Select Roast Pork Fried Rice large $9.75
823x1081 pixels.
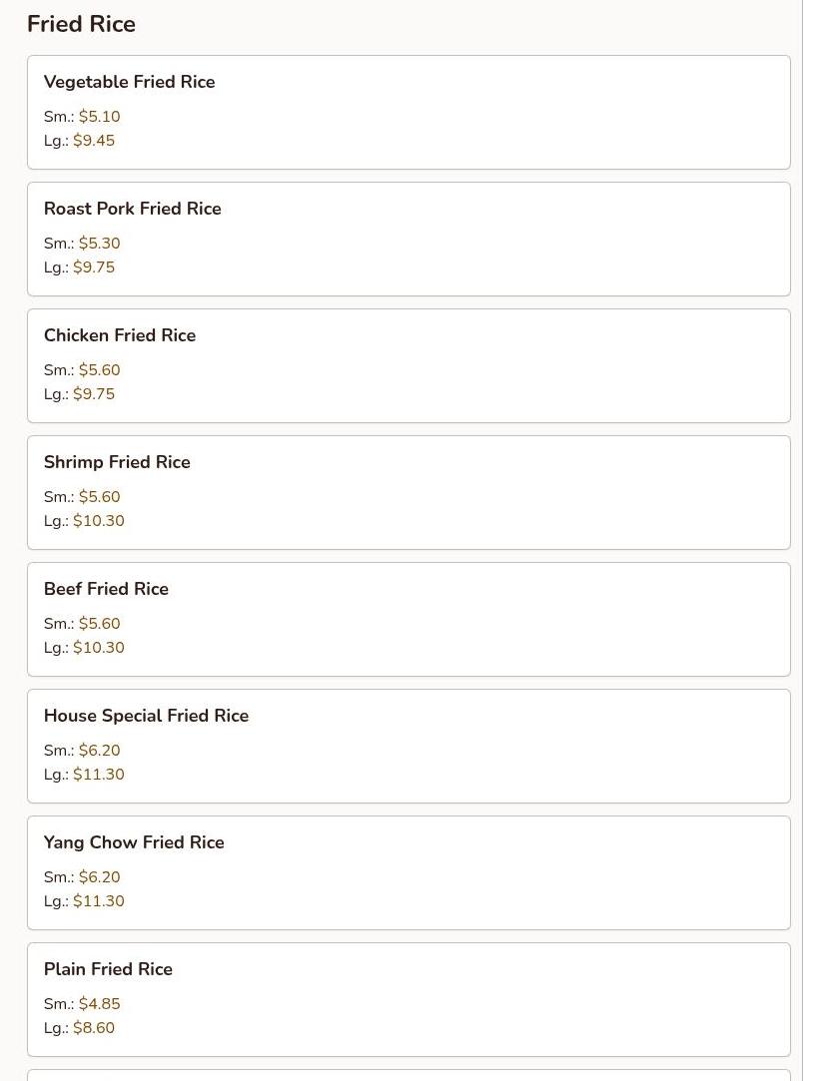point(94,268)
